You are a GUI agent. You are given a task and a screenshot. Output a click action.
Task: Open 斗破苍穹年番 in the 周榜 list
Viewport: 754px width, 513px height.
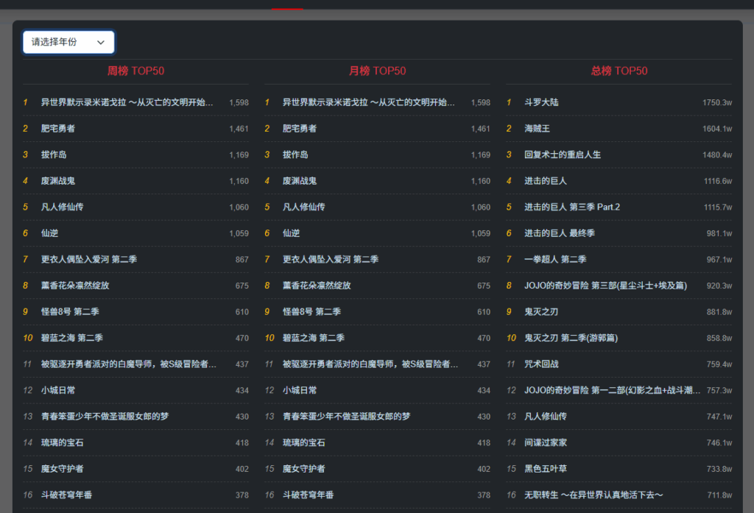[x=66, y=495]
